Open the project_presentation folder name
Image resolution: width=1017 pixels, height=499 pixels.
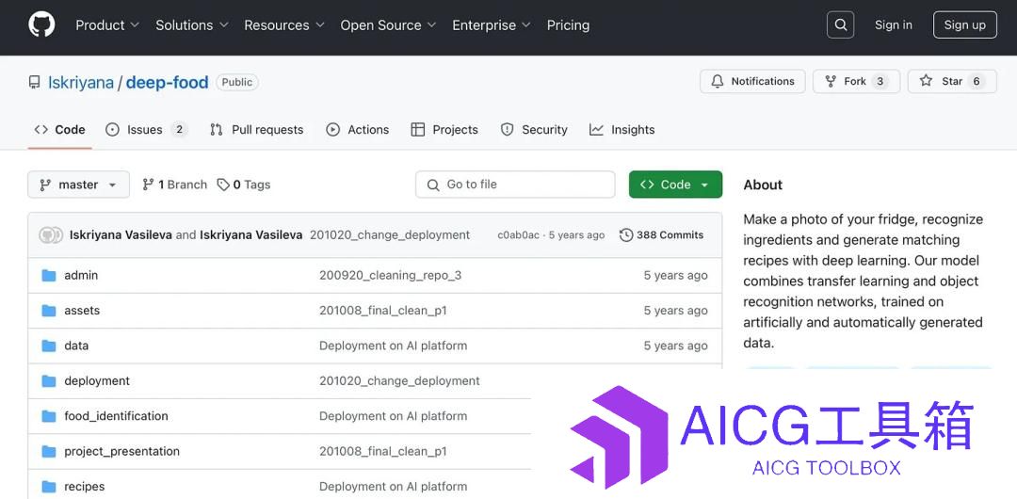click(x=121, y=451)
